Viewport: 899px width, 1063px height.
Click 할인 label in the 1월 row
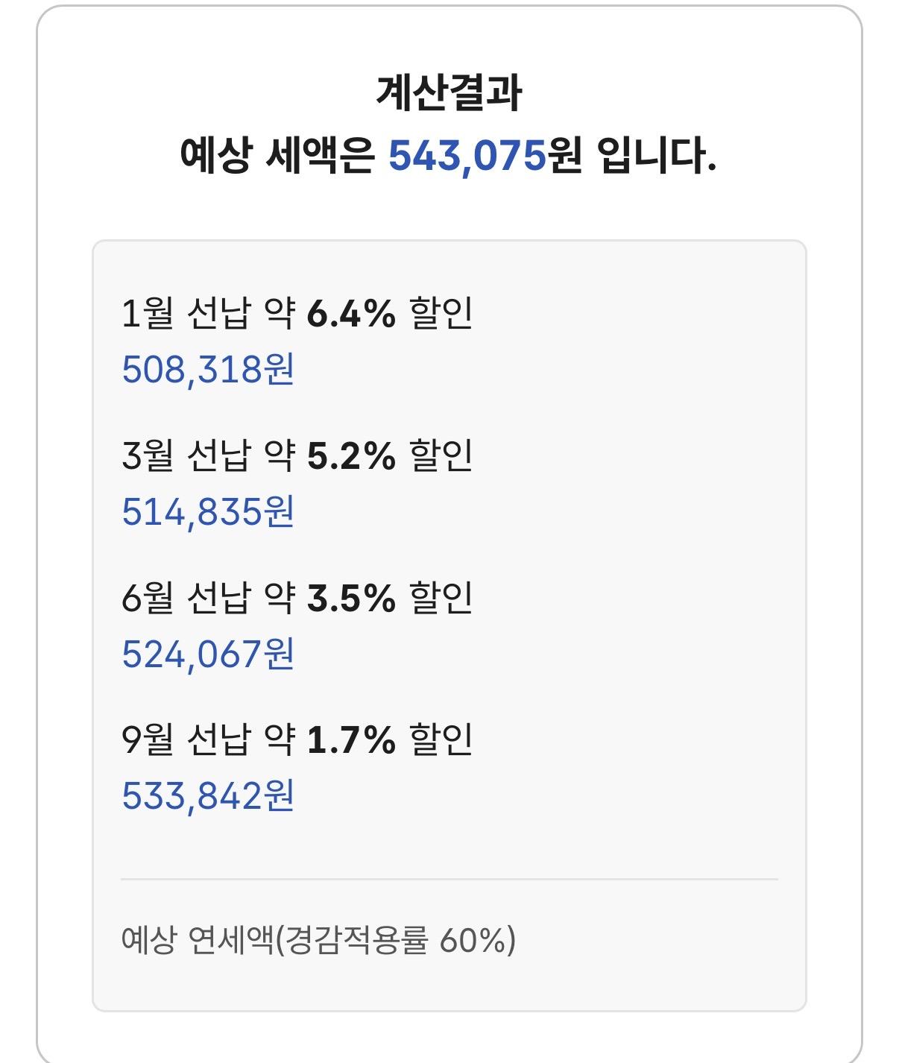click(x=441, y=313)
